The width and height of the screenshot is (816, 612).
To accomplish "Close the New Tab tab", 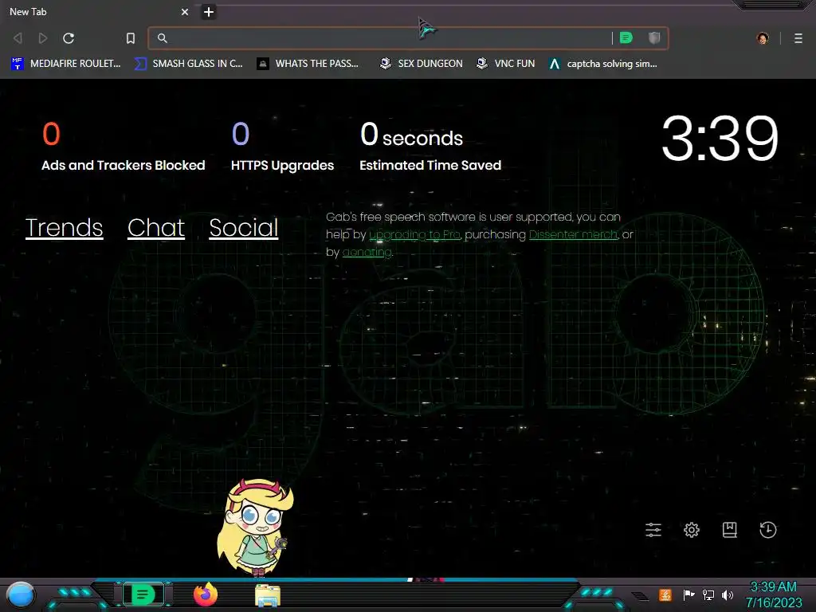I will point(185,11).
